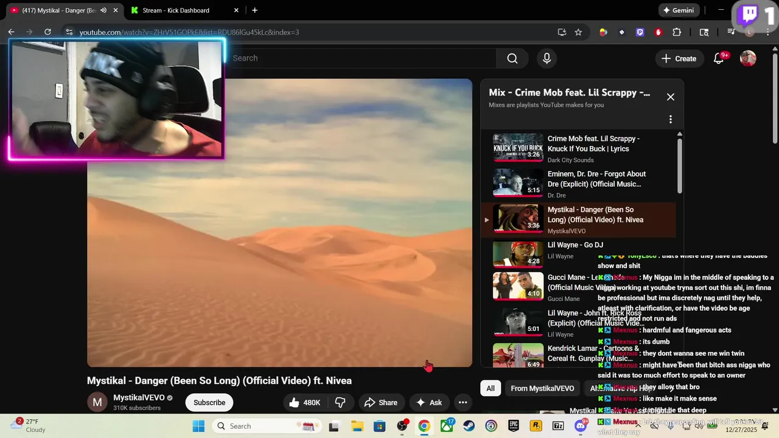Open the Windows Start menu
Viewport: 779px width, 438px height.
198,426
